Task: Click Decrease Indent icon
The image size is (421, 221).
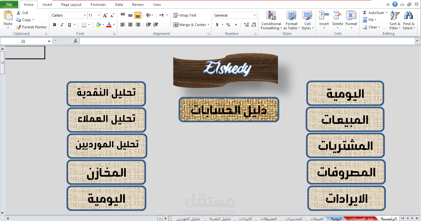Action: pyautogui.click(x=148, y=25)
